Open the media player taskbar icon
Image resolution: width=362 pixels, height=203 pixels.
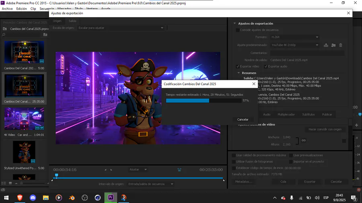[59, 197]
